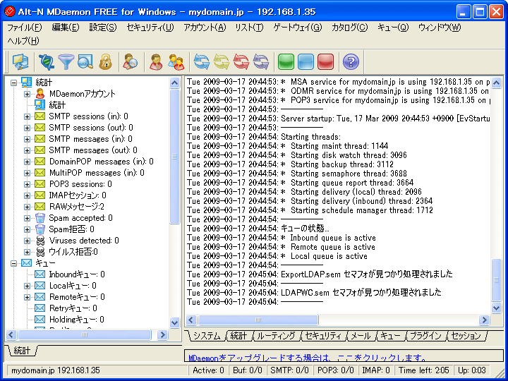Click the tree panel scroll-down arrow
Viewport: 508px width, 381px height.
click(175, 322)
